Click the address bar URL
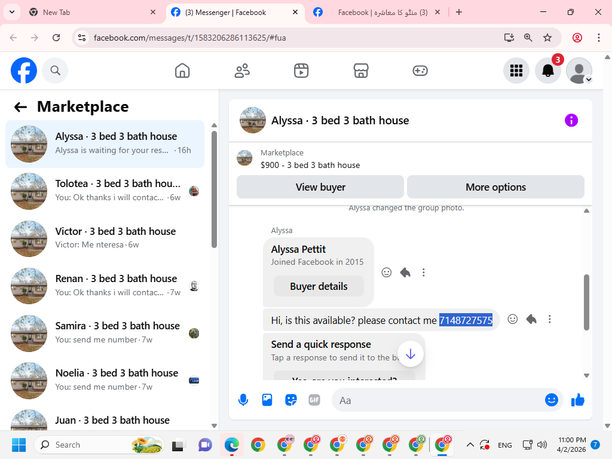This screenshot has height=459, width=612. [x=189, y=38]
